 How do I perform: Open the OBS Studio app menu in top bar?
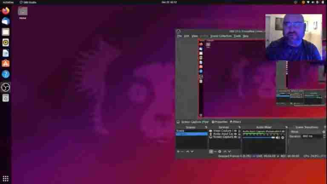click(x=28, y=2)
